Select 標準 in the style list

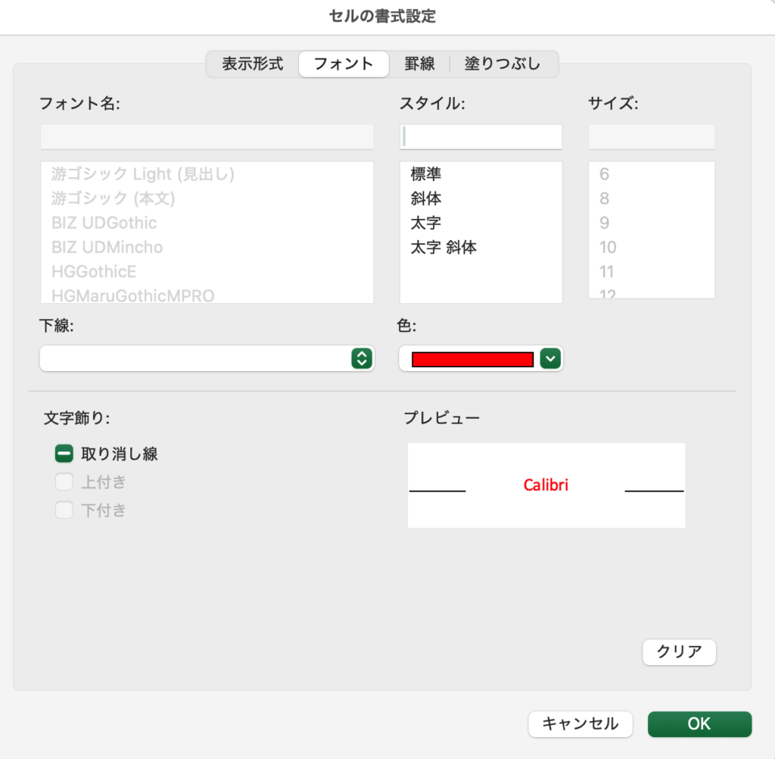pos(426,174)
